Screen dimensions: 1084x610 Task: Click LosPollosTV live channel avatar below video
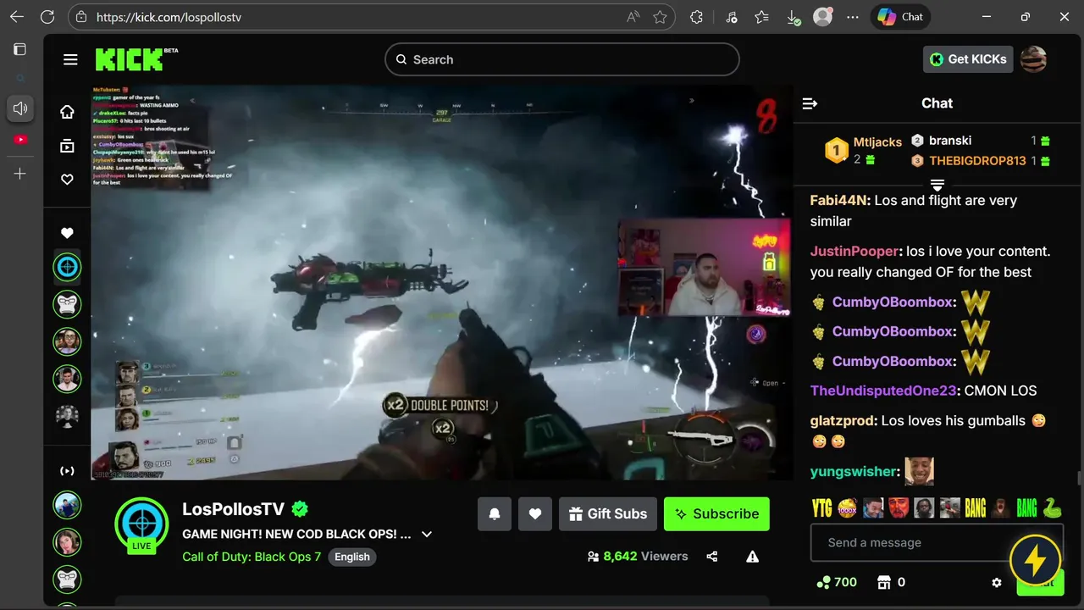(x=141, y=525)
